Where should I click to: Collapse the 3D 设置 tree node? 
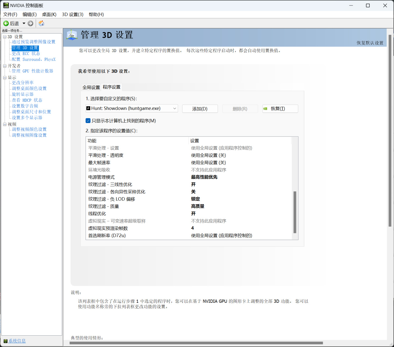tap(5, 37)
